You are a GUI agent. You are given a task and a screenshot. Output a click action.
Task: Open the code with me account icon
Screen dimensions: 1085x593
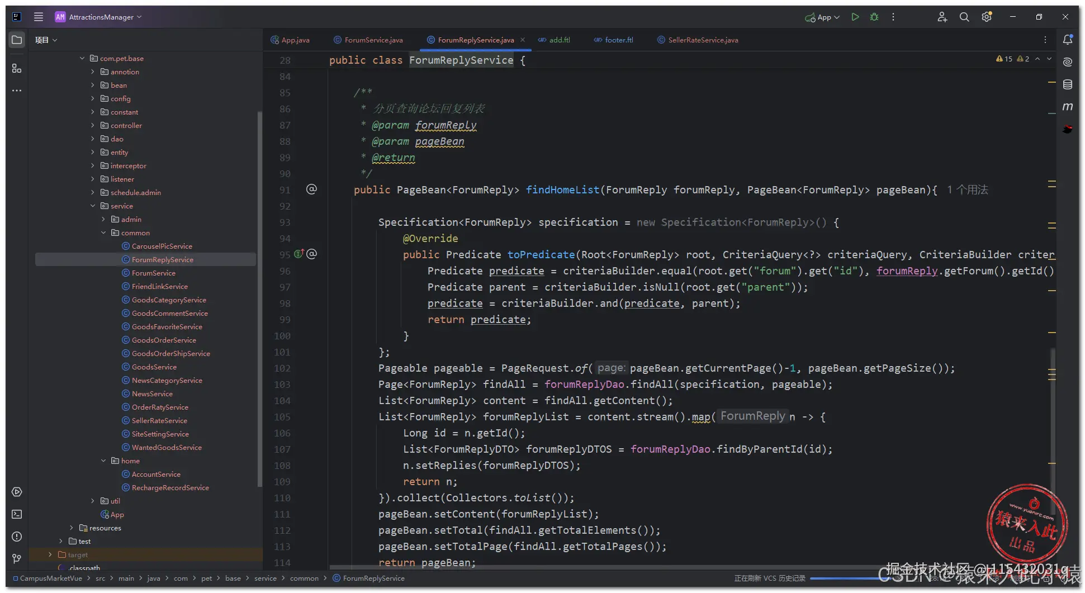point(942,17)
